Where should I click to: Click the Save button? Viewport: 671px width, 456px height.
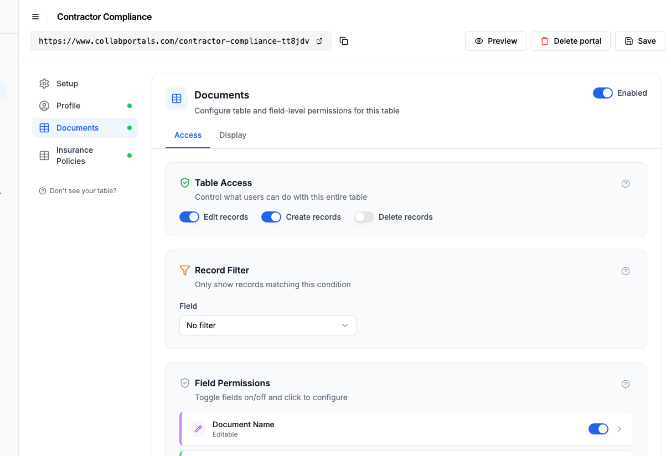tap(640, 41)
